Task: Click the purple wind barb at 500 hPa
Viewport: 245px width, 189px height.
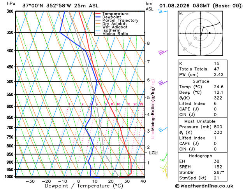Action: 163,83
